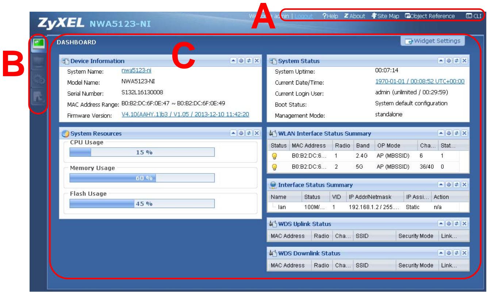The image size is (487, 292).
Task: Click the Logout link
Action: [303, 16]
